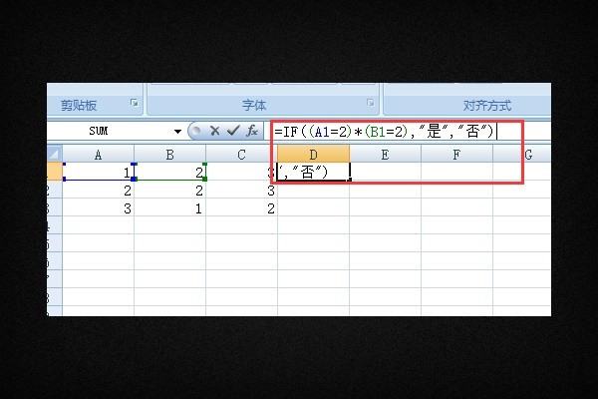
Task: Open Insert Function fx dialog
Action: (252, 131)
